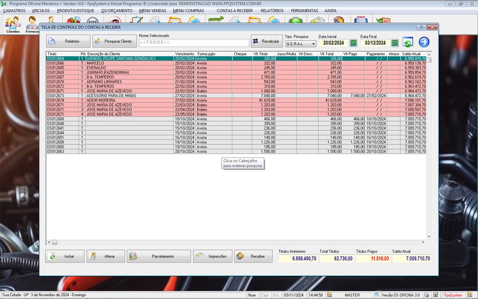Select the EVERALDO row
The width and height of the screenshot is (478, 299).
point(236,68)
